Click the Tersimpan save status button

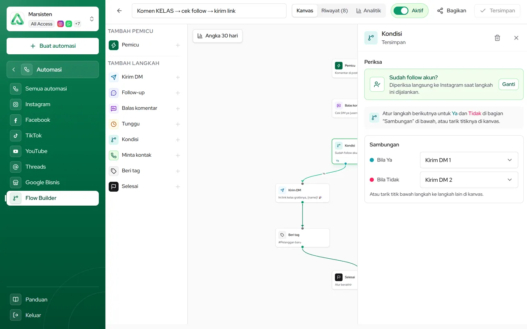tap(497, 11)
